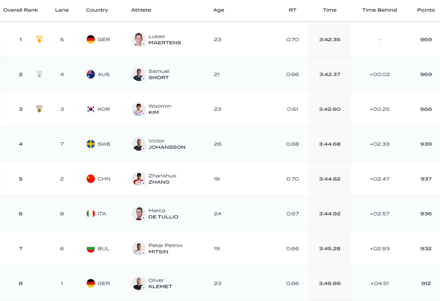The image size is (440, 301).
Task: Open Victor Johansson athlete profile link
Action: pyautogui.click(x=166, y=144)
